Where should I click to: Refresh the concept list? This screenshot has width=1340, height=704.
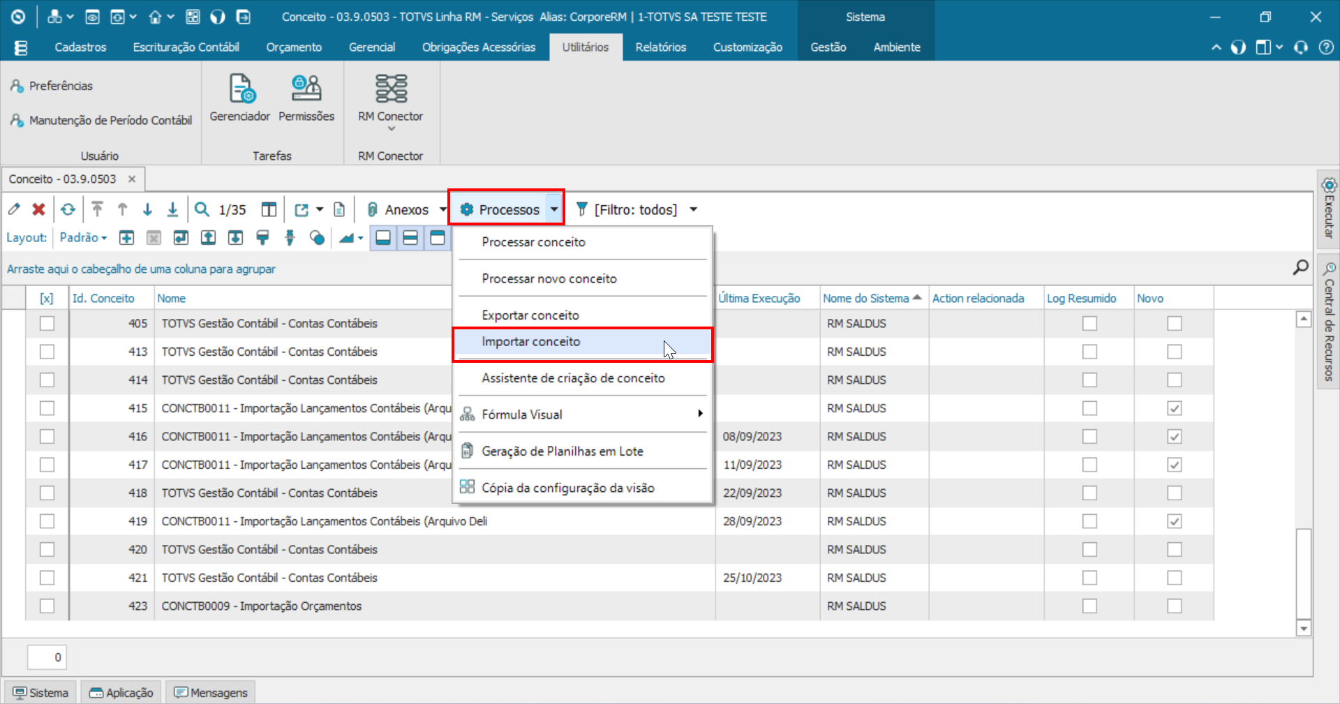(x=68, y=209)
